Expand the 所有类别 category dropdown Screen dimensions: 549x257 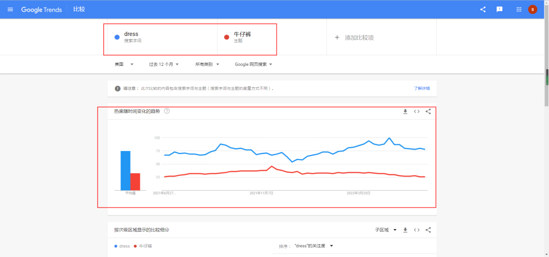click(207, 64)
